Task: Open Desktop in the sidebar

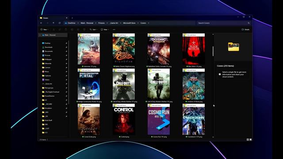Action: [x=47, y=43]
